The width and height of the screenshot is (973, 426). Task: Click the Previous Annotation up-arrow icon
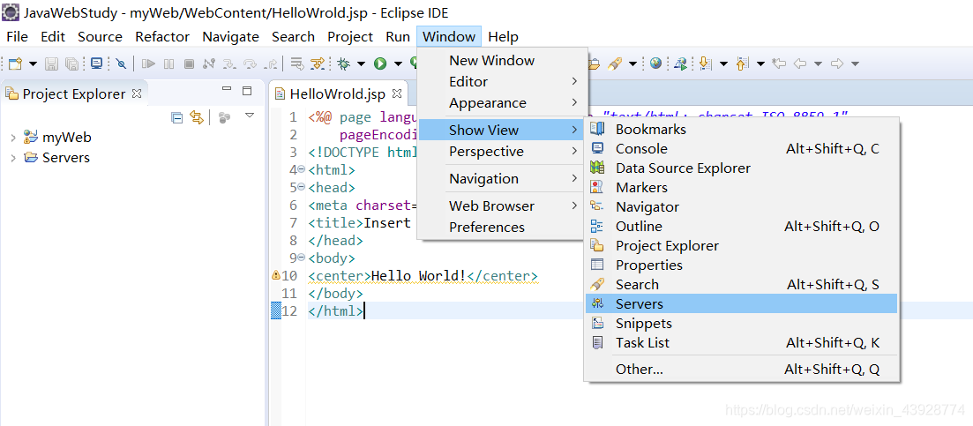click(743, 64)
